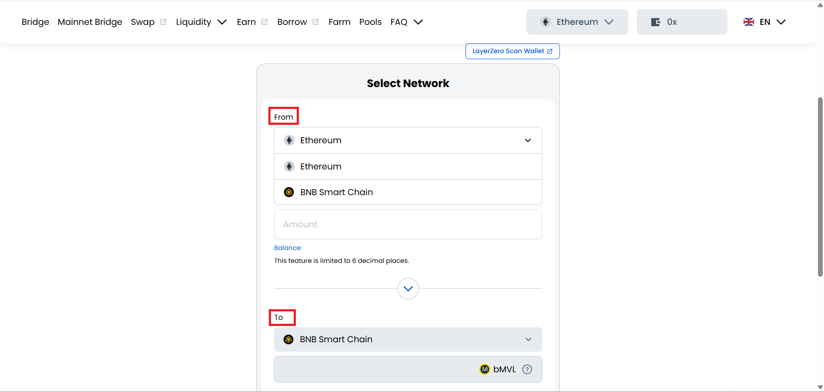Click the page vertical scrollbar
824x392 pixels.
pos(820,187)
